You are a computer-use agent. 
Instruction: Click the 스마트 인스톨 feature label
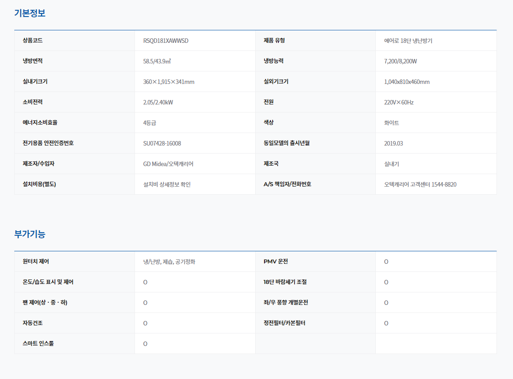[38, 344]
